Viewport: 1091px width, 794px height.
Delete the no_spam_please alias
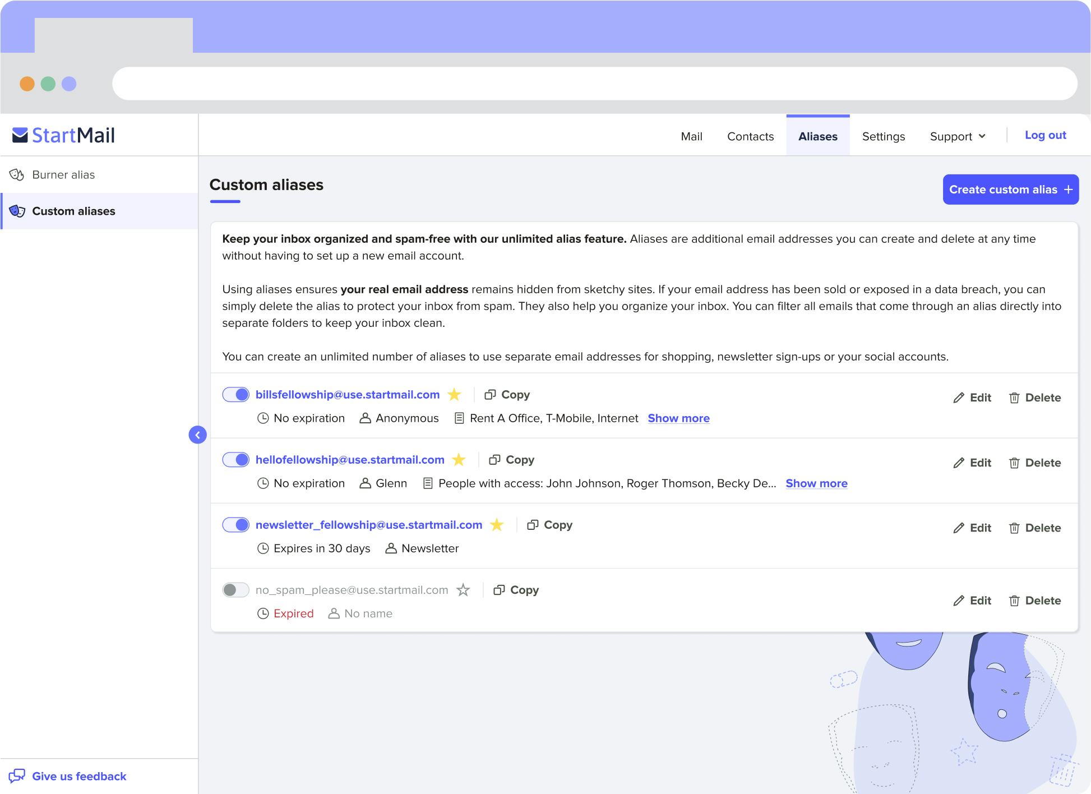1035,600
